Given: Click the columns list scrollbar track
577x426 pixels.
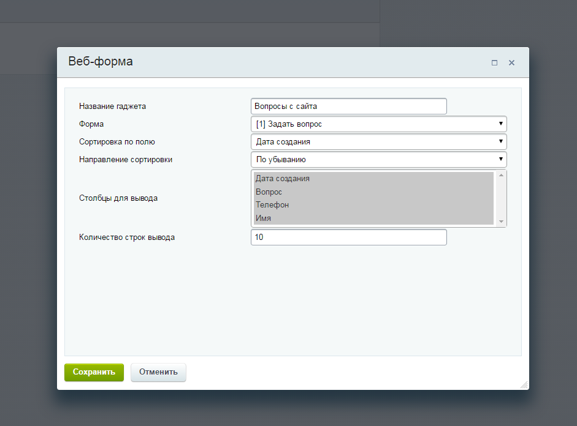Looking at the screenshot, I should coord(501,198).
